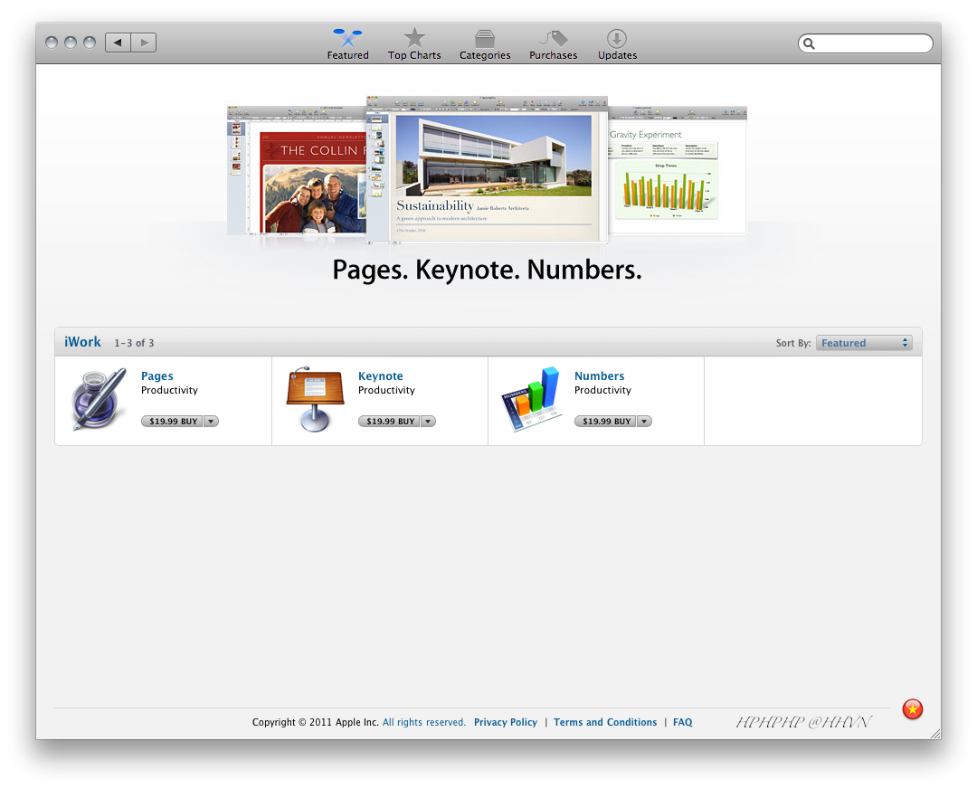This screenshot has width=977, height=789.
Task: Expand the dropdown arrow beside Pages BUY
Action: click(210, 421)
